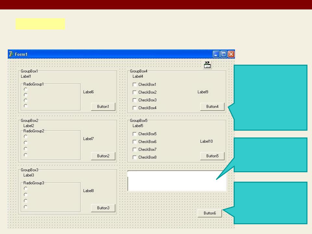Select first radio button in RadioGroup3
The height and width of the screenshot is (234, 312).
(25, 188)
